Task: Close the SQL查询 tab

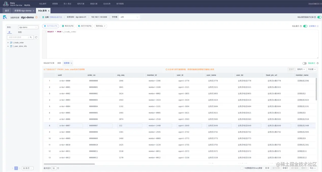Action: [49, 11]
